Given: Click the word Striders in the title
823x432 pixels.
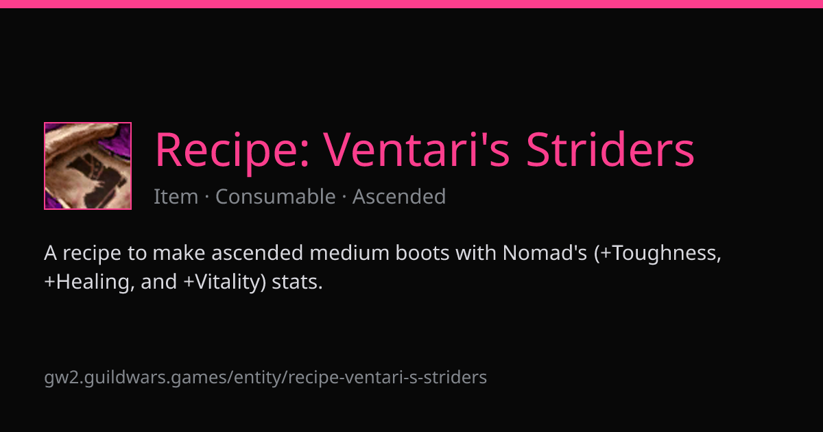Looking at the screenshot, I should (x=610, y=149).
